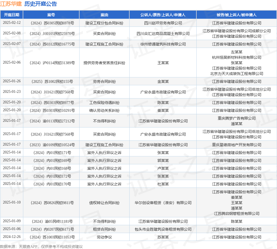Select the hearing date 2025-02-08

pyautogui.click(x=12, y=33)
